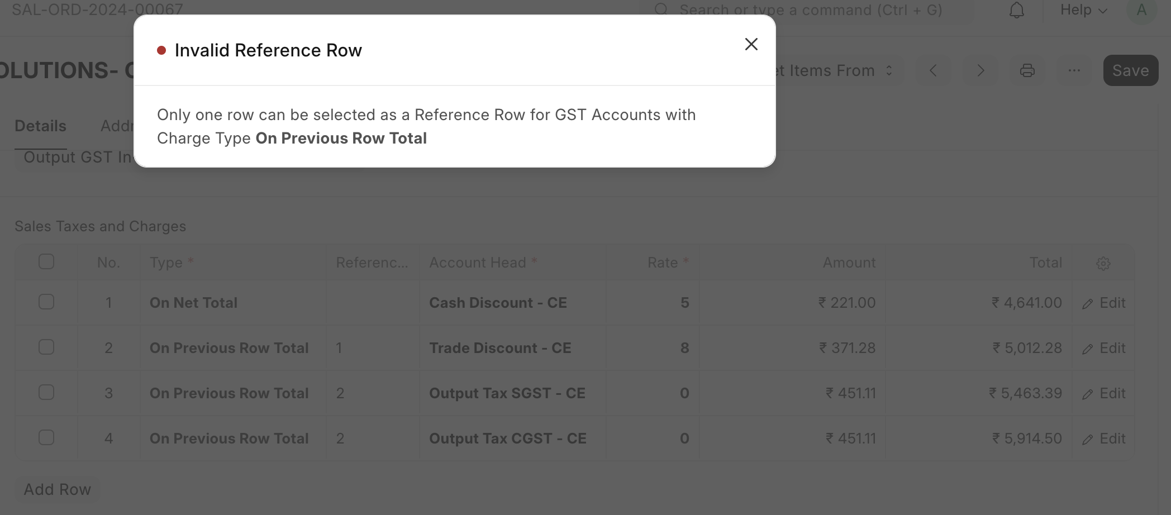Image resolution: width=1171 pixels, height=515 pixels.
Task: Switch to the Details tab
Action: click(40, 126)
